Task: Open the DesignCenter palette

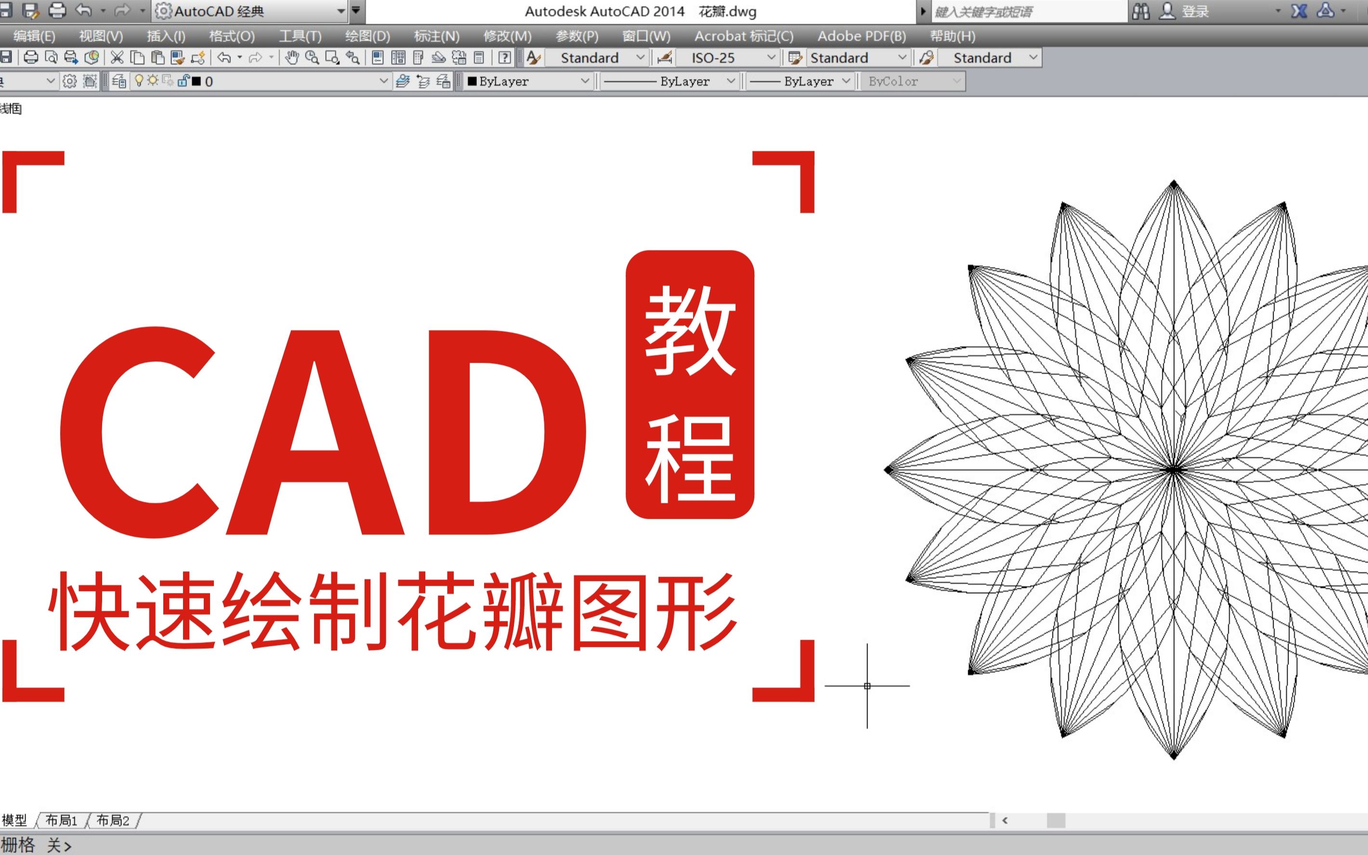Action: pos(399,58)
